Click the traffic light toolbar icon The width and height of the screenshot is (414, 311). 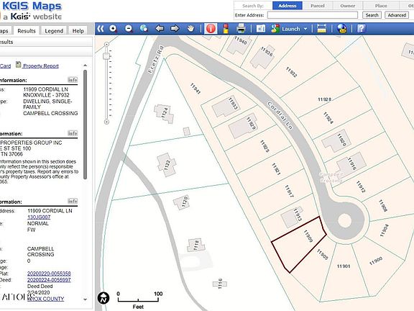click(226, 29)
